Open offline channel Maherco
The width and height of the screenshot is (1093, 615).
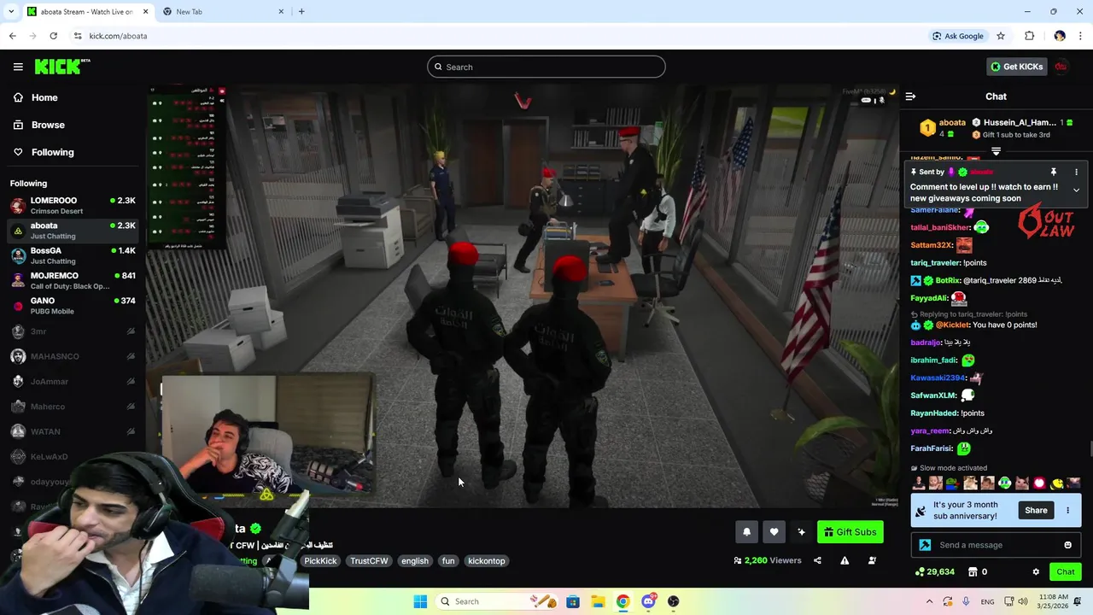[73, 407]
